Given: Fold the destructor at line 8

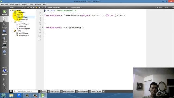Looking at the screenshot, I should coord(43,28).
